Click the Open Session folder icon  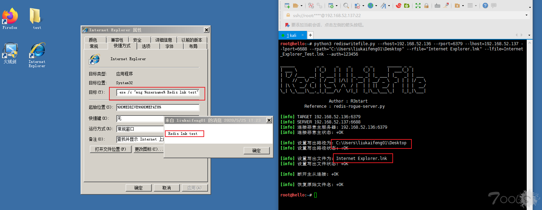pos(296,6)
